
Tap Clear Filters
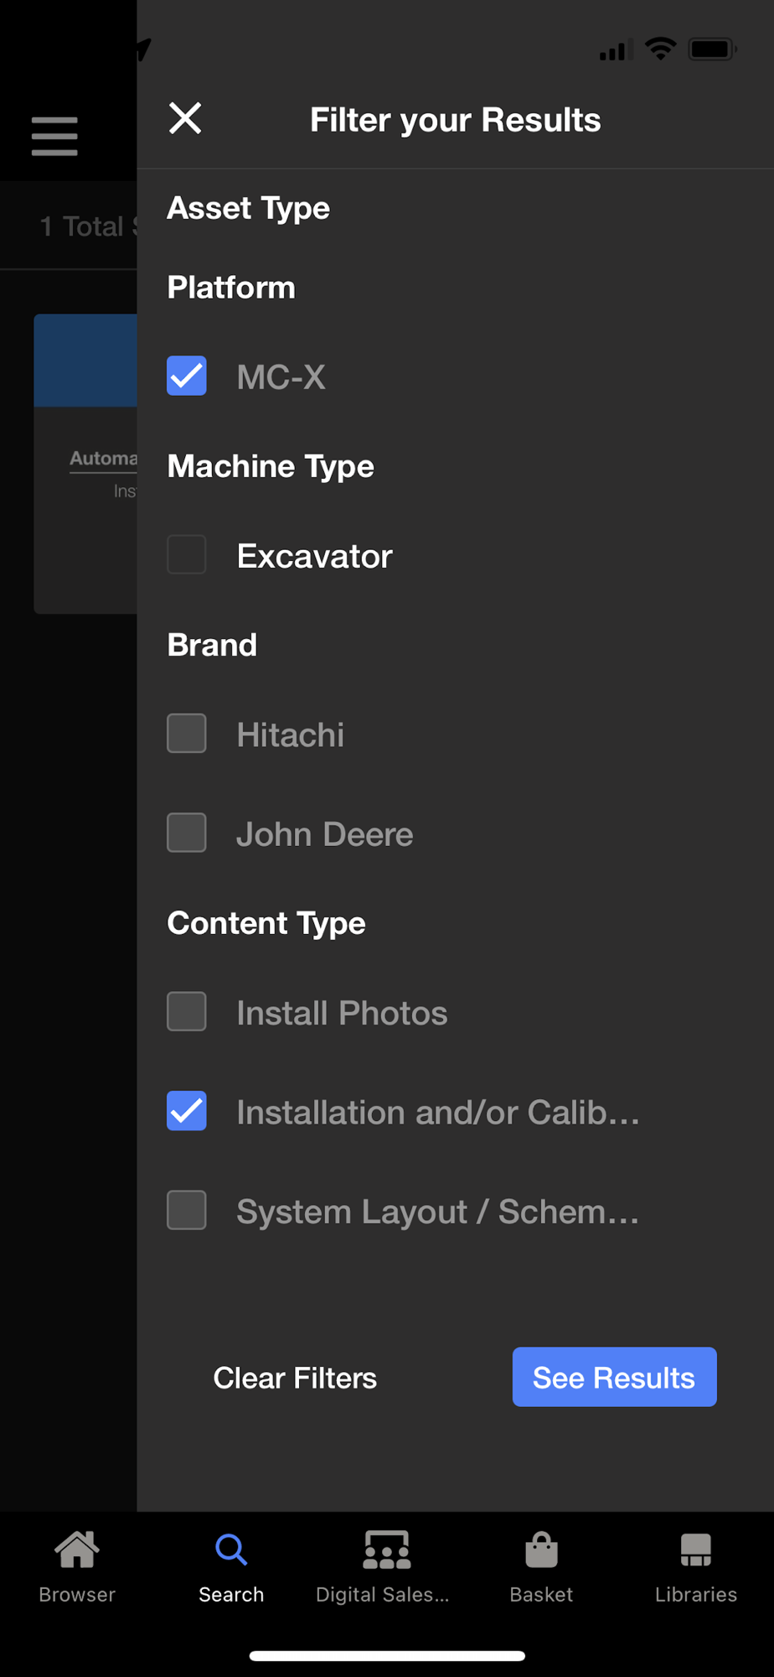pos(295,1378)
